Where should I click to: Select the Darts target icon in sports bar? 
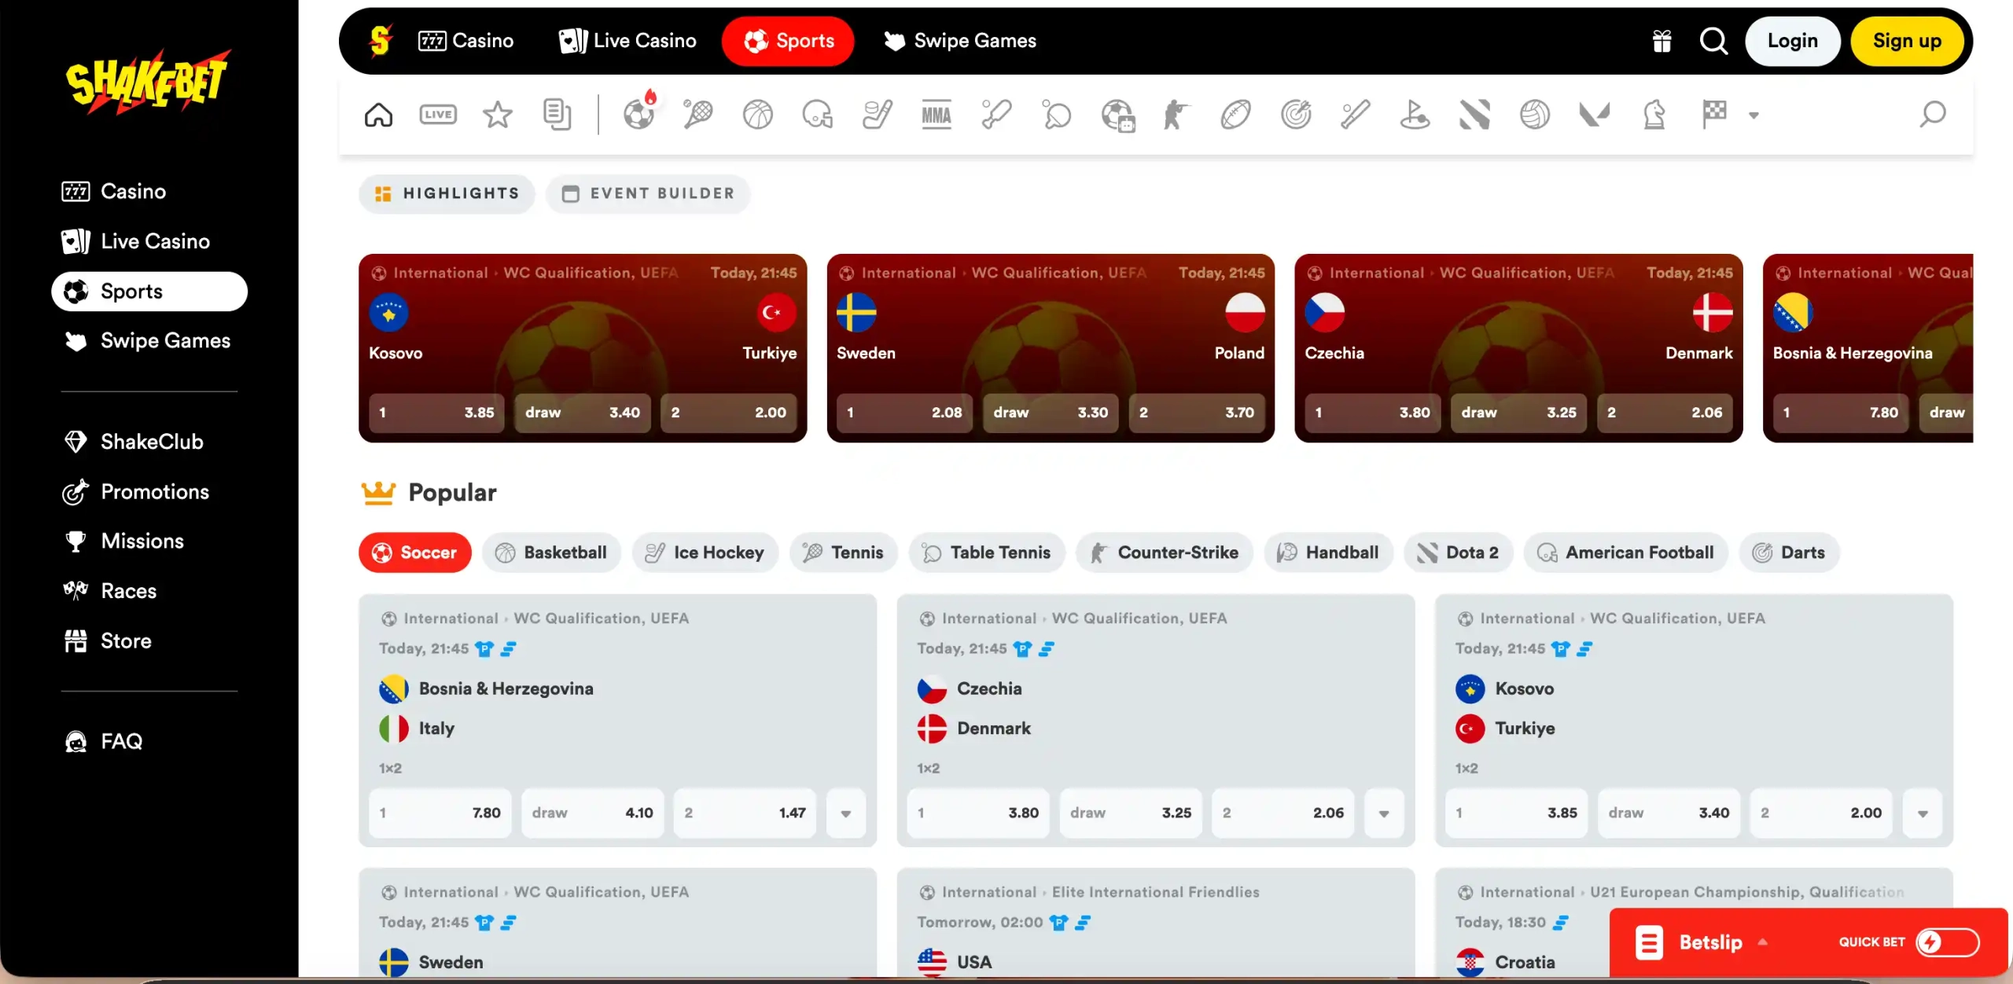pos(1296,115)
